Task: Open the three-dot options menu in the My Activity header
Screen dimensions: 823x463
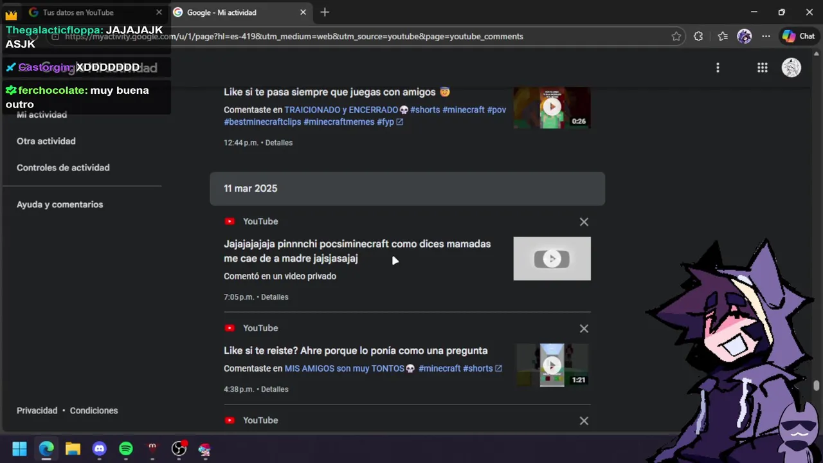Action: (718, 68)
